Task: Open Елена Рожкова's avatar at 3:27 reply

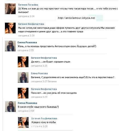Action: tap(23, 78)
